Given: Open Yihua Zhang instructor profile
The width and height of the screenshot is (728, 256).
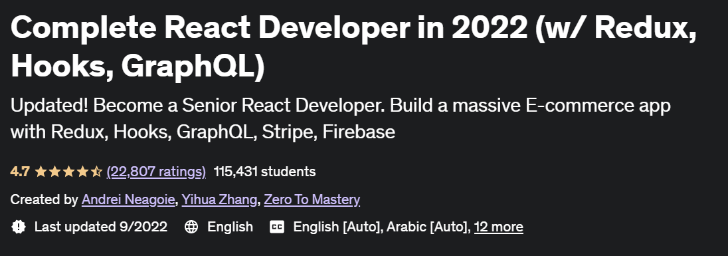Looking at the screenshot, I should (x=219, y=199).
